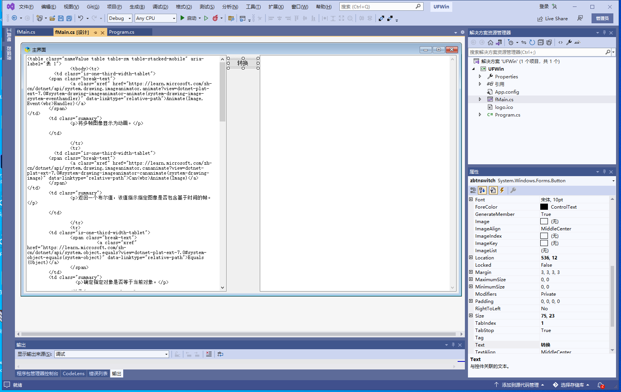The image size is (621, 392).
Task: Open Properties wrench icon in Solution Explorer
Action: coord(569,42)
